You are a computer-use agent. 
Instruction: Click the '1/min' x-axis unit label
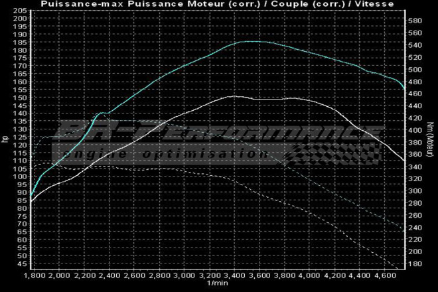coord(217,284)
